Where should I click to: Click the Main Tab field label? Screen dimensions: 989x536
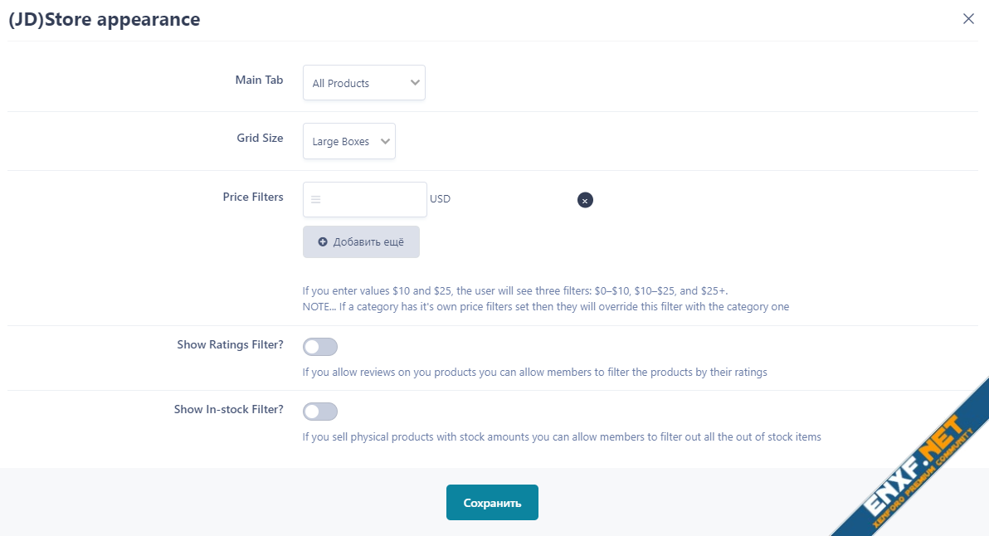(259, 80)
